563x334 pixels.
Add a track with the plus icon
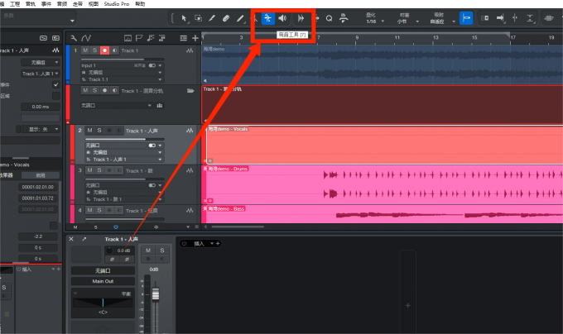click(x=195, y=38)
